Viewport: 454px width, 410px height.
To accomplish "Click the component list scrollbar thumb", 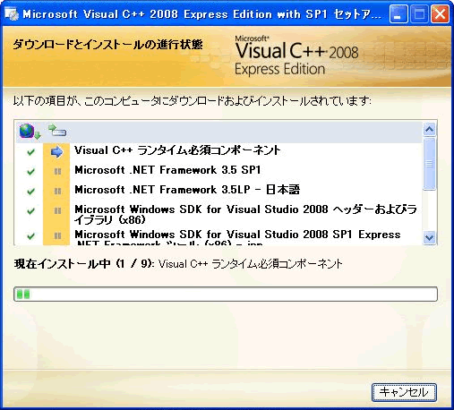I will [x=429, y=164].
